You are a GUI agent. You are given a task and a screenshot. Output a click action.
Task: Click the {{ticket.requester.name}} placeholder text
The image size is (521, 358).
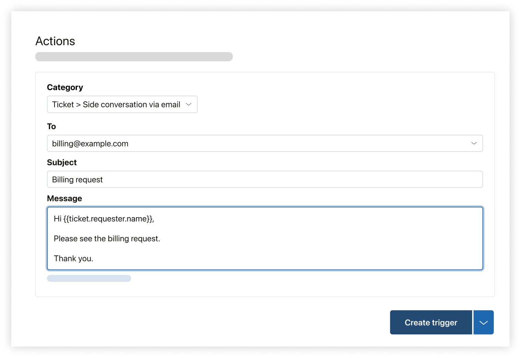108,219
